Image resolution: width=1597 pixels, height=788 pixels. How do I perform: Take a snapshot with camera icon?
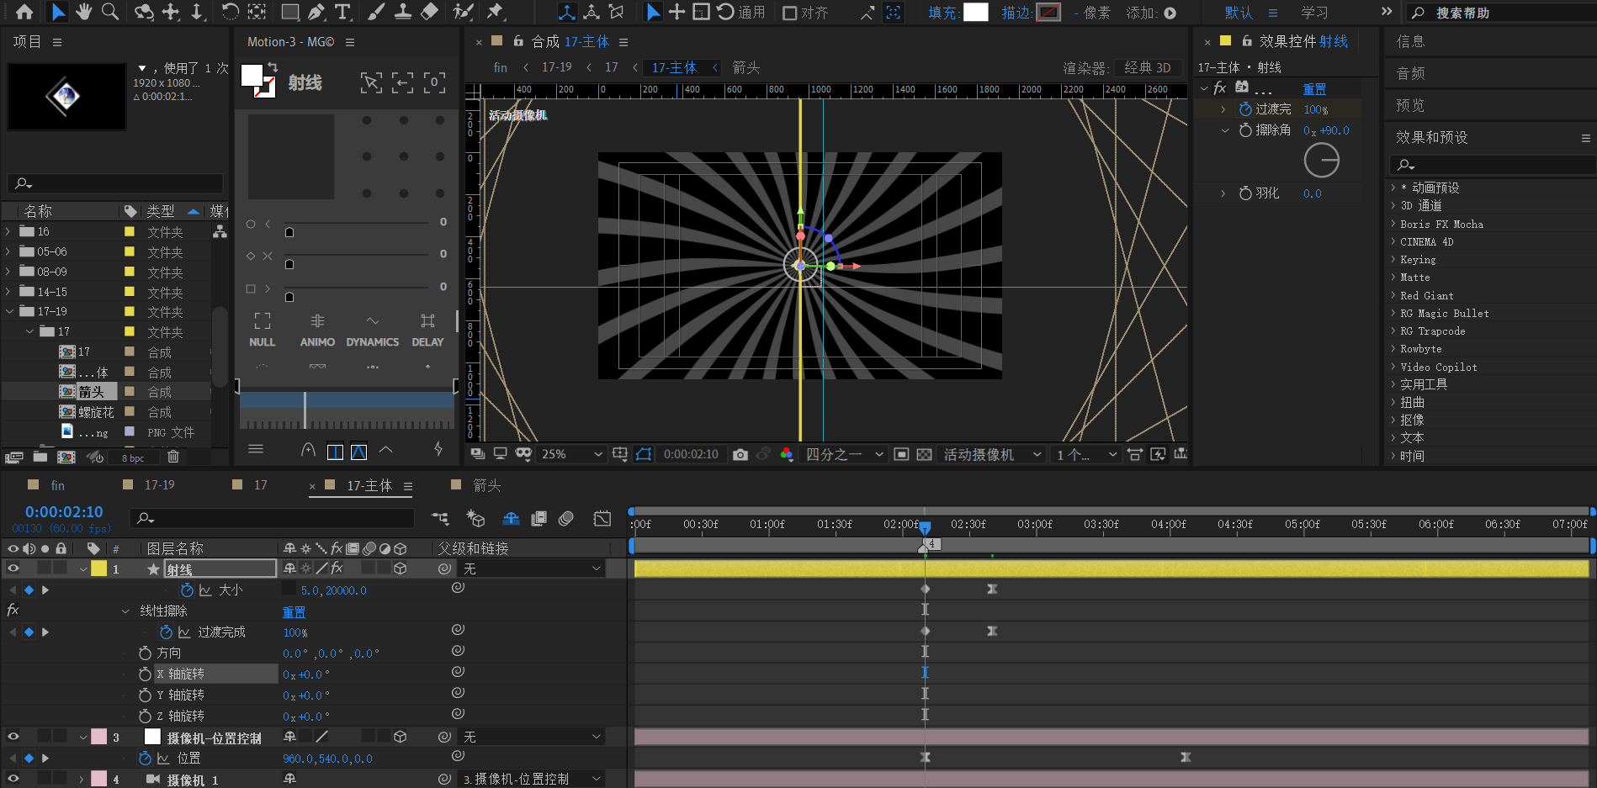pos(740,454)
